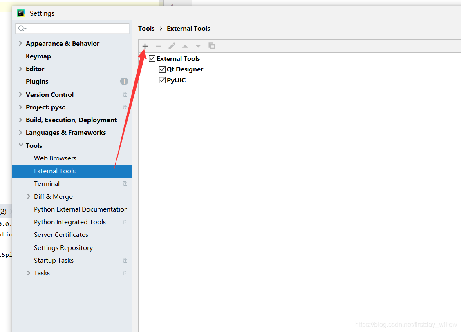Click project-level icon beside Tasks
This screenshot has height=332, width=461.
(125, 273)
